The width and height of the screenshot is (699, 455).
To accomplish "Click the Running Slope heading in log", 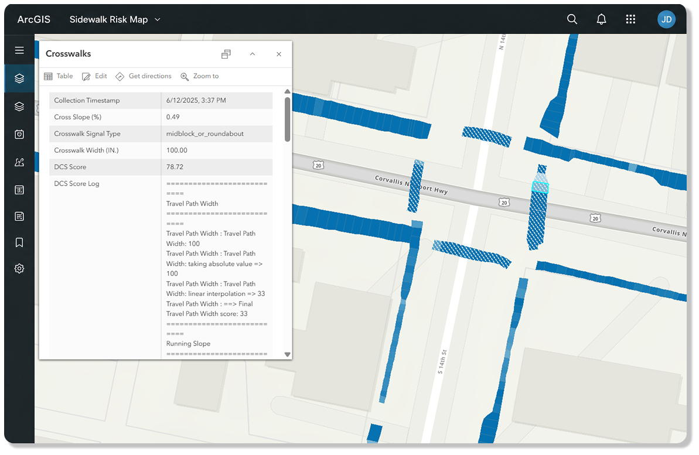I will tap(188, 344).
